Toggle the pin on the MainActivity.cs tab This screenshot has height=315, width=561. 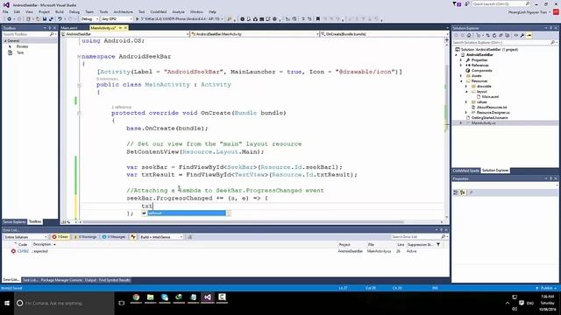(120, 28)
